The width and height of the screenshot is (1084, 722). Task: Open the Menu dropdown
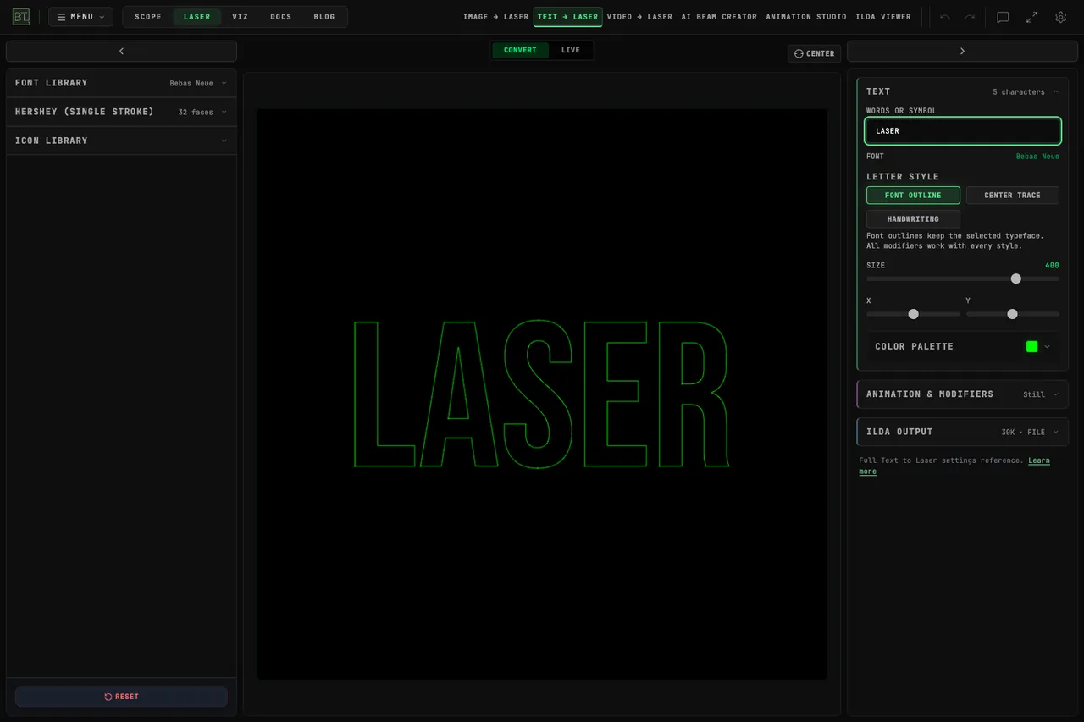pos(80,17)
